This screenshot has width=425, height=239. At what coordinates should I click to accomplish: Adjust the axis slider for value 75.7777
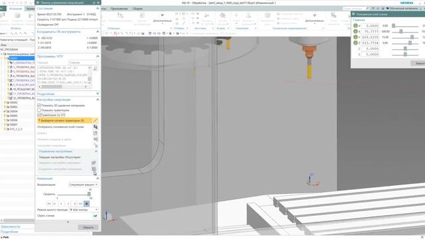coord(401,31)
